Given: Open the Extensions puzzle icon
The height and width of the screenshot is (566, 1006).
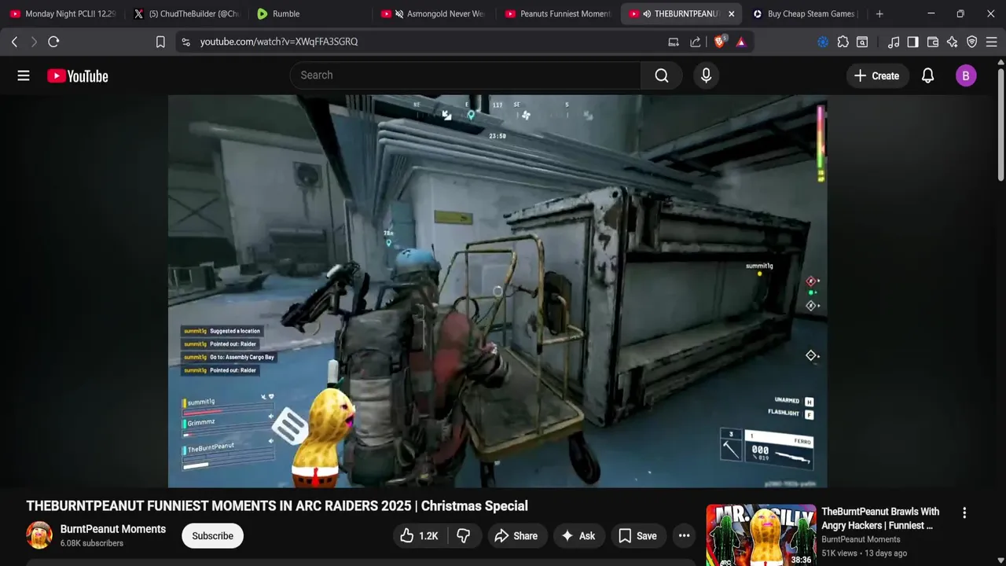Looking at the screenshot, I should point(843,42).
